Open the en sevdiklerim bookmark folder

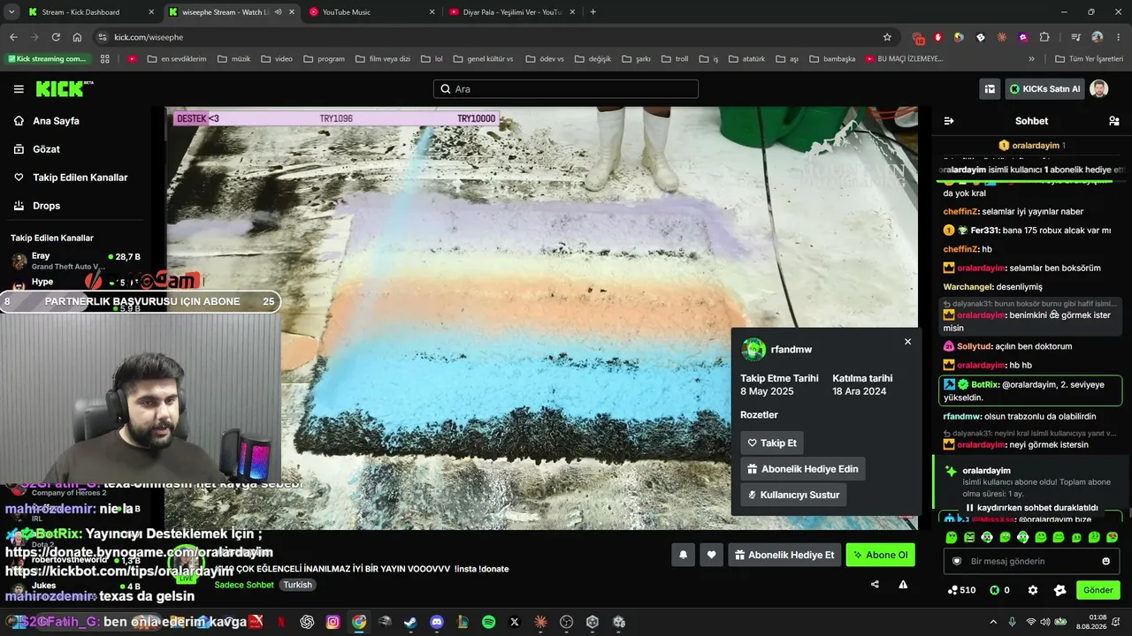(176, 59)
